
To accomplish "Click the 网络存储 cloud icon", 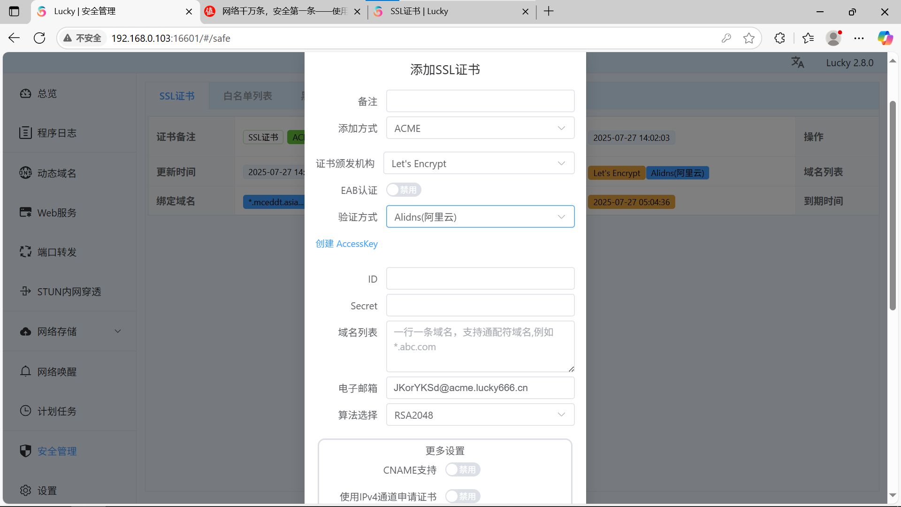I will tap(25, 331).
